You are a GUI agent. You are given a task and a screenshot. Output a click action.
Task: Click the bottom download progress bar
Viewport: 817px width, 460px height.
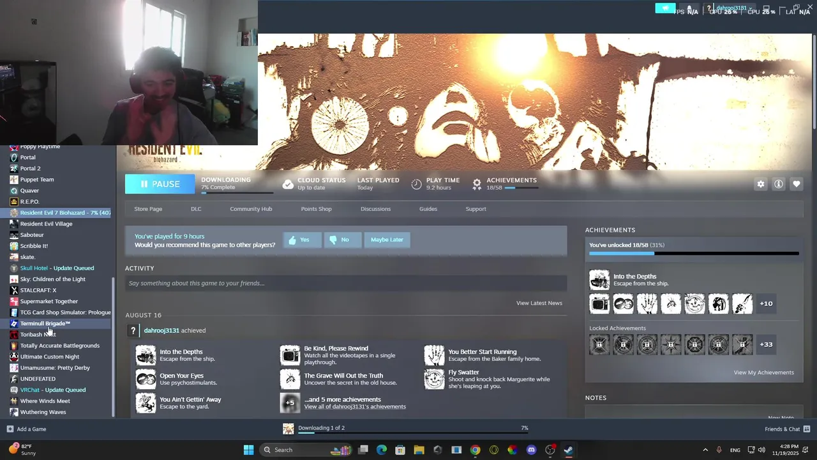pyautogui.click(x=413, y=433)
